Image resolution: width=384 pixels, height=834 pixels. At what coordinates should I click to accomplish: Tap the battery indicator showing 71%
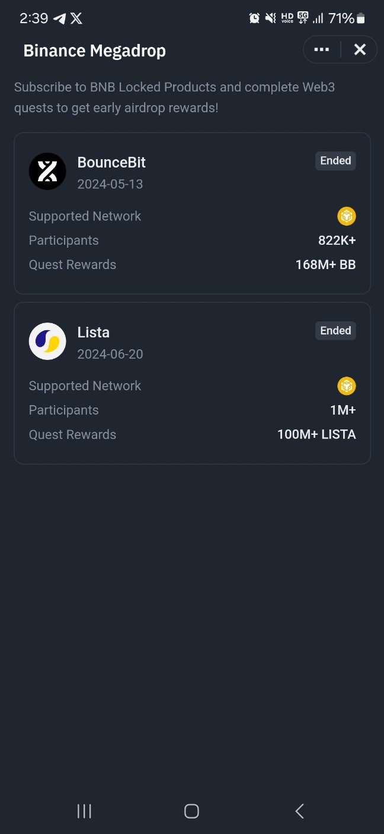click(350, 18)
